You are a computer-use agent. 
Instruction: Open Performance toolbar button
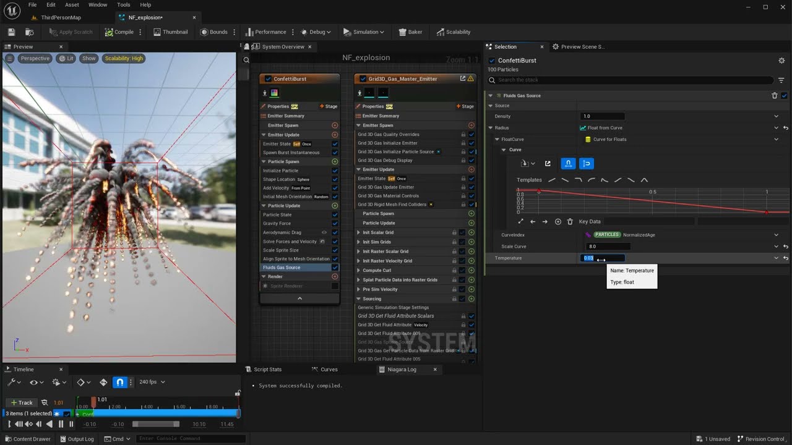265,32
